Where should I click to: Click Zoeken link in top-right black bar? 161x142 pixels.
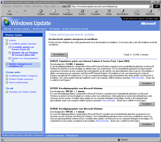(142, 19)
